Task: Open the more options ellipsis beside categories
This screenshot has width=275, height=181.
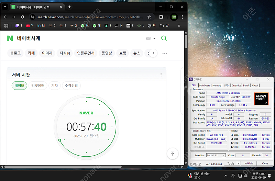Action: pyautogui.click(x=165, y=53)
